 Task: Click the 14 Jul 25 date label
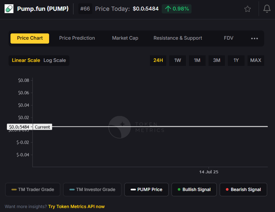tap(209, 172)
